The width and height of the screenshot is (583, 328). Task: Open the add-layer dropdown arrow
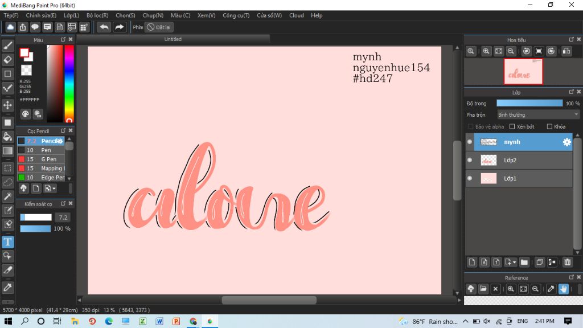click(515, 262)
